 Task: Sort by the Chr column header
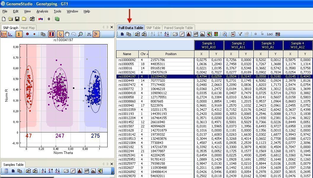(x=143, y=54)
